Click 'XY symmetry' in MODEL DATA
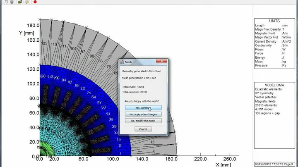The width and height of the screenshot is (298, 167). pos(264,93)
